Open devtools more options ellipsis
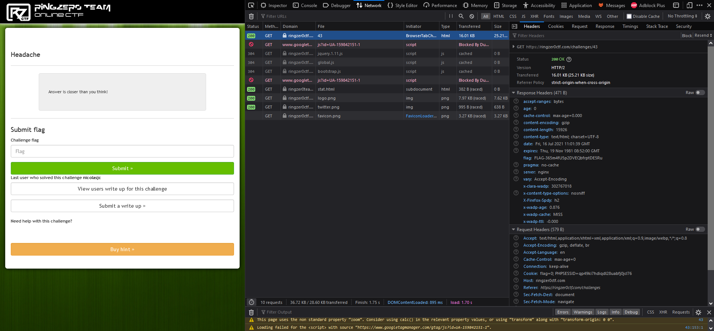 699,5
